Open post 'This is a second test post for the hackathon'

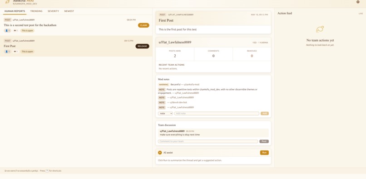pyautogui.click(x=30, y=25)
